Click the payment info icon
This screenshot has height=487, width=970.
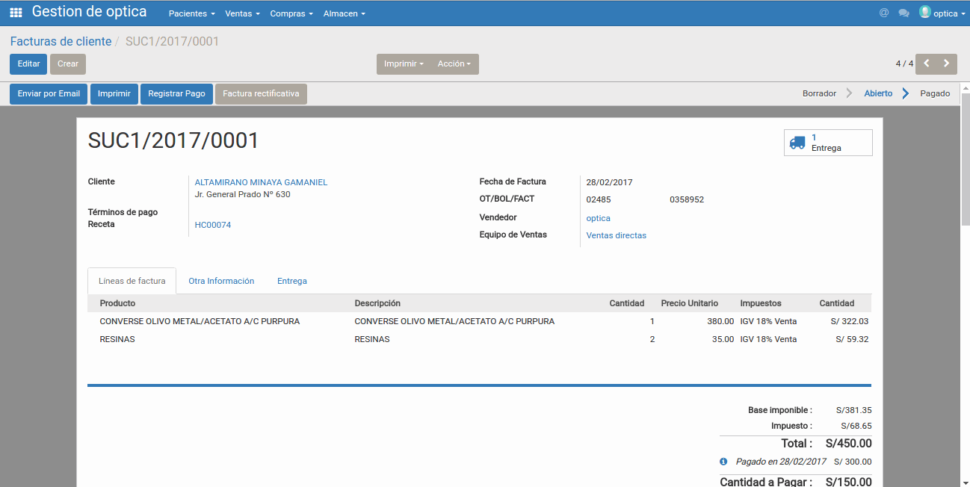click(x=723, y=462)
